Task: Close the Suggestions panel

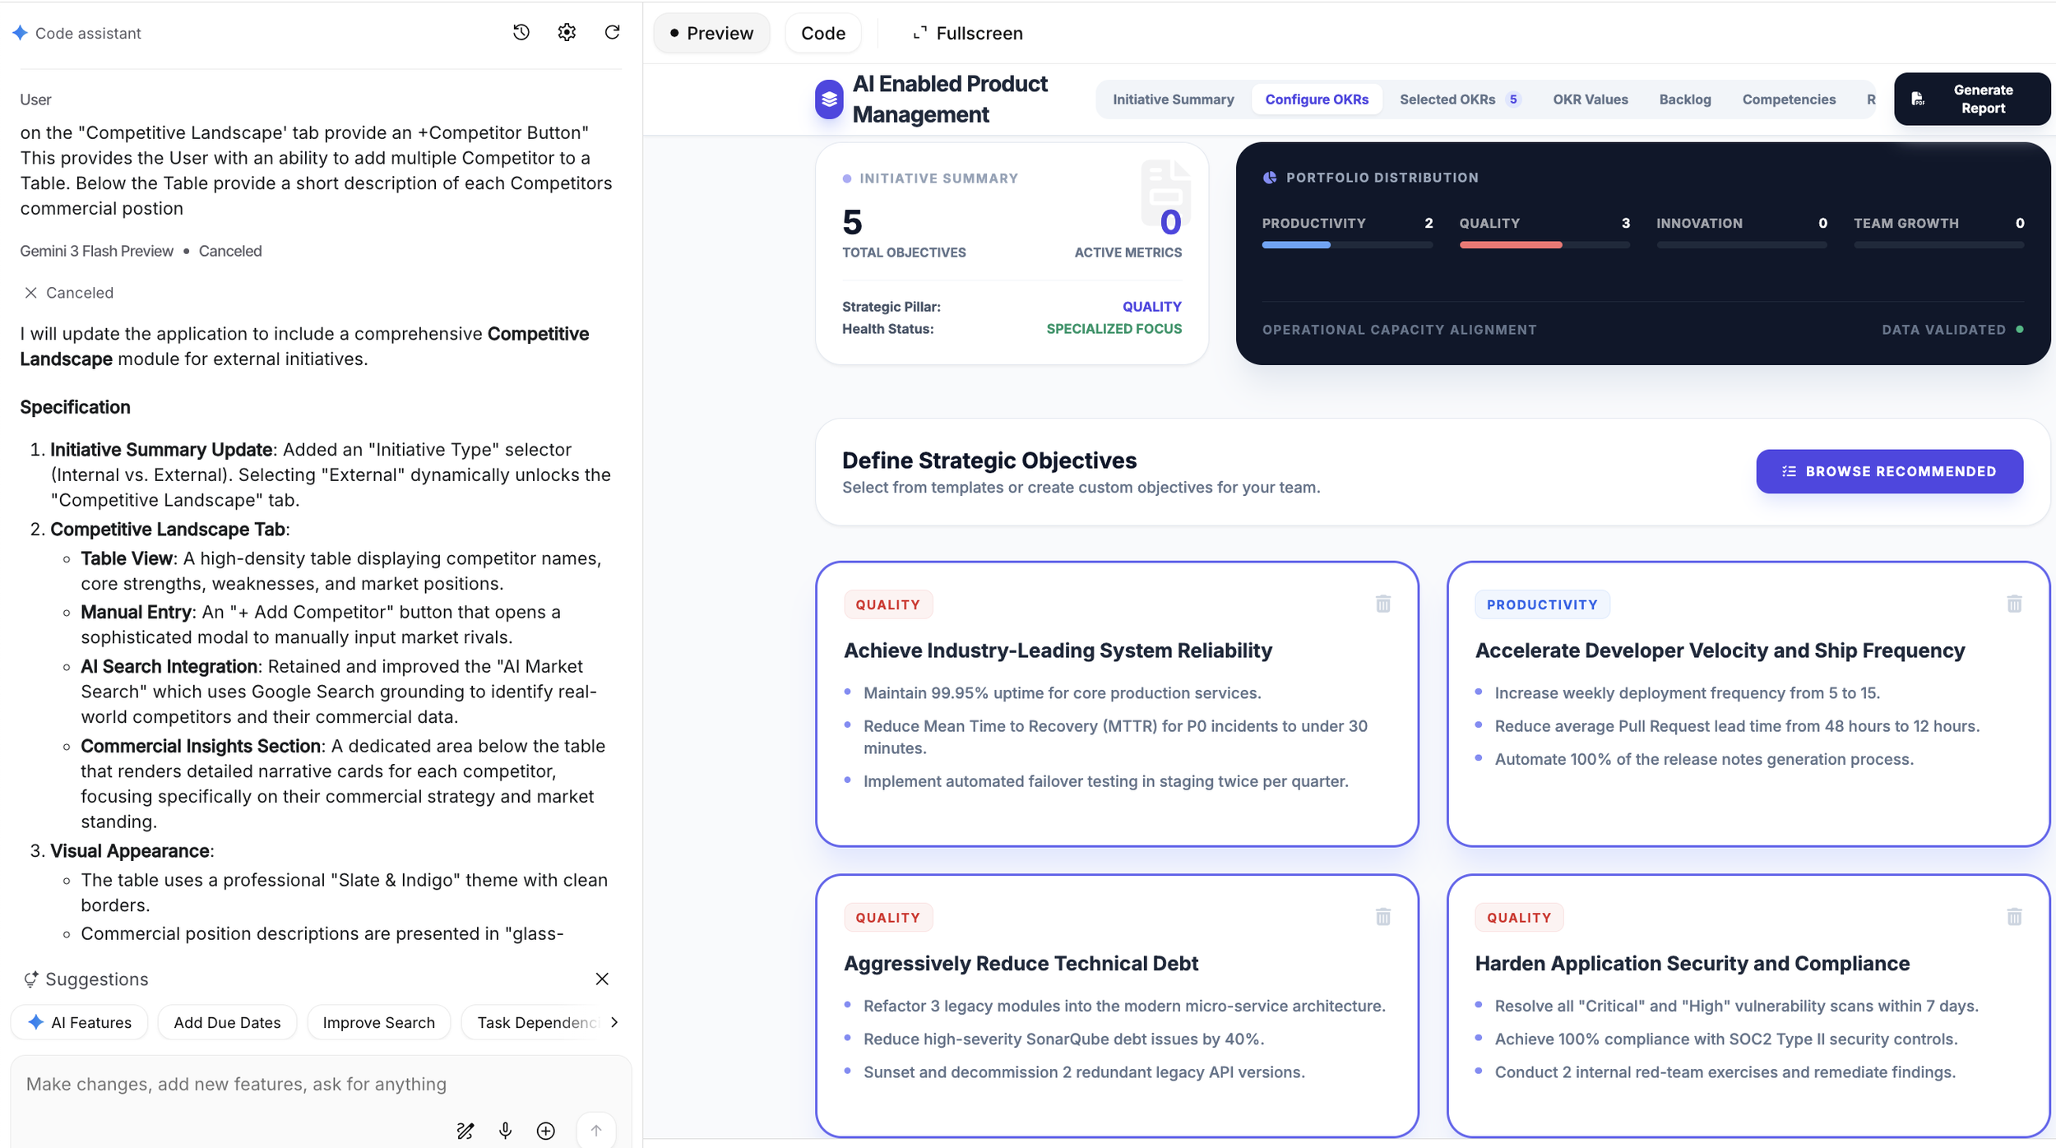Action: [x=602, y=979]
